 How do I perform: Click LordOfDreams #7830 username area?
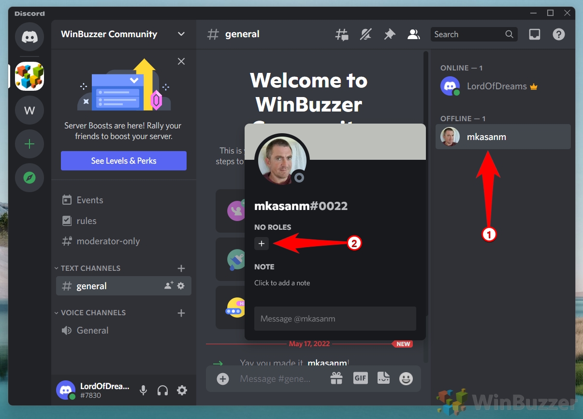[x=104, y=390]
